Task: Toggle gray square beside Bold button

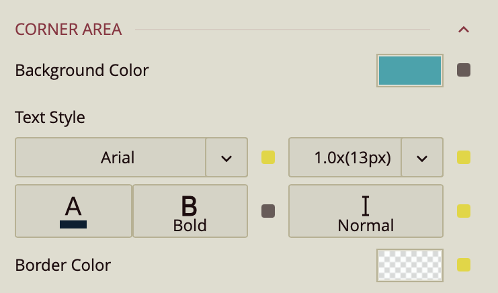Action: pos(268,211)
